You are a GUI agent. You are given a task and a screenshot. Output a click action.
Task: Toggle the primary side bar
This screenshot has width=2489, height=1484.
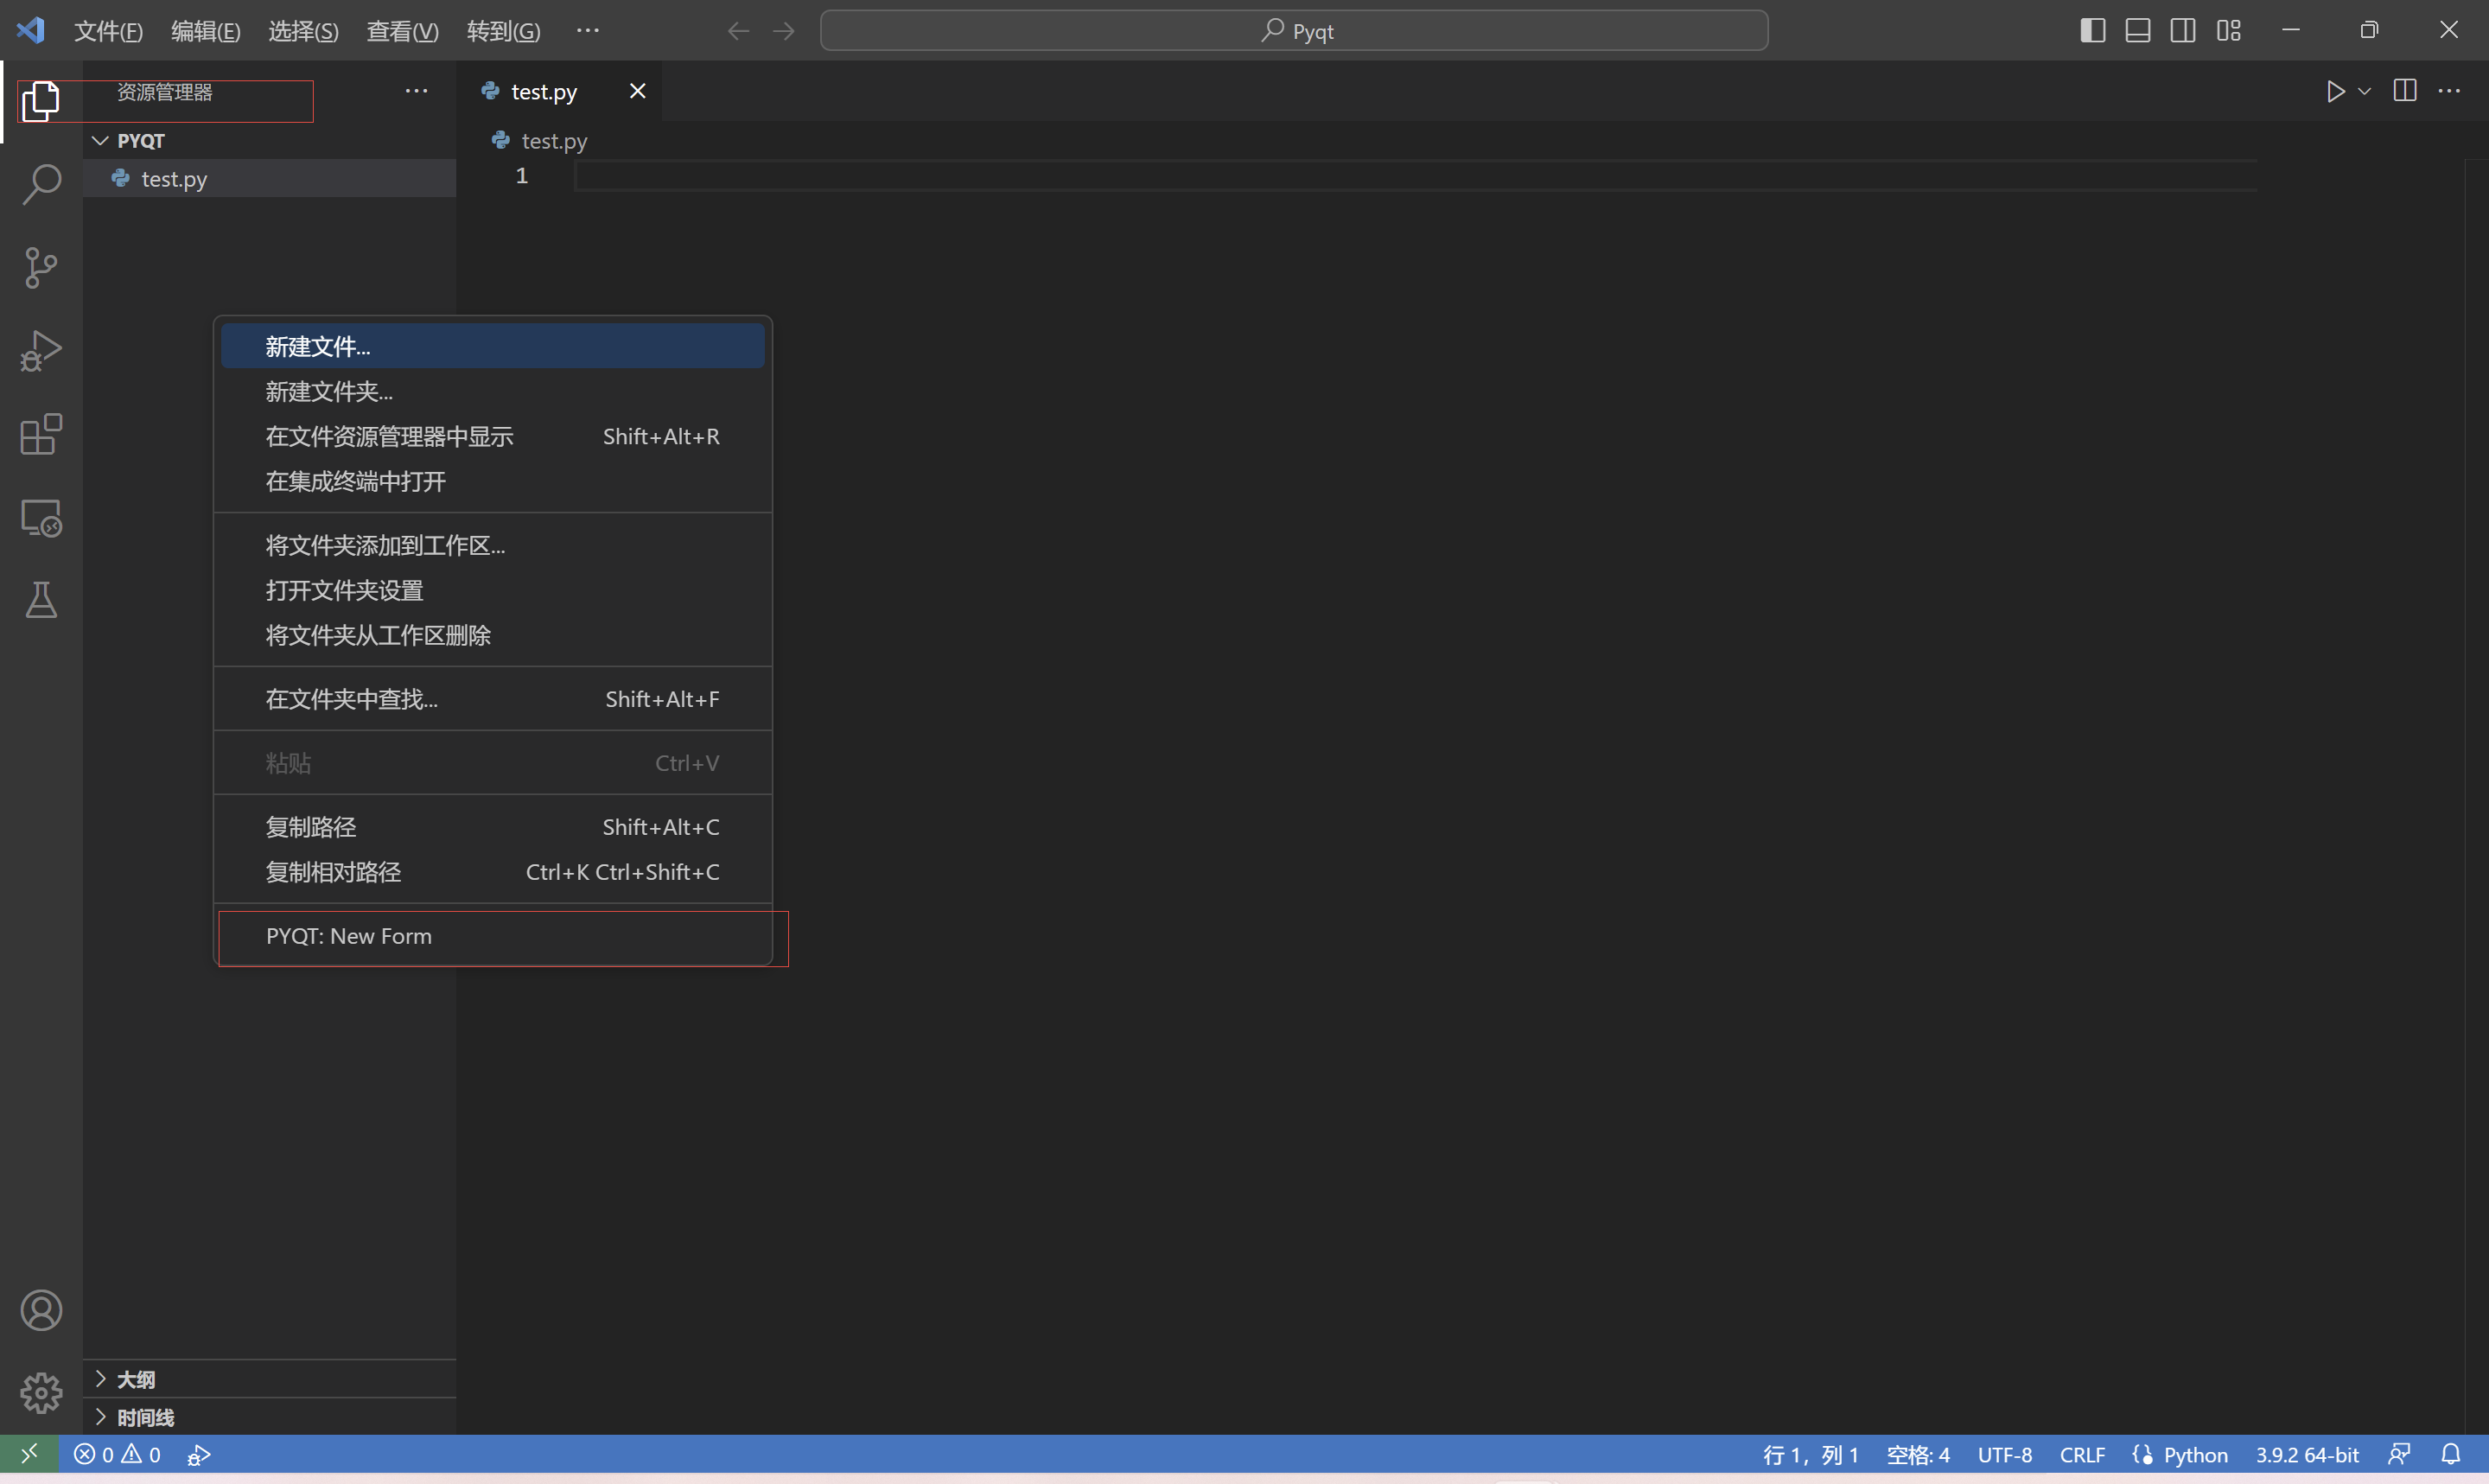coord(2092,30)
